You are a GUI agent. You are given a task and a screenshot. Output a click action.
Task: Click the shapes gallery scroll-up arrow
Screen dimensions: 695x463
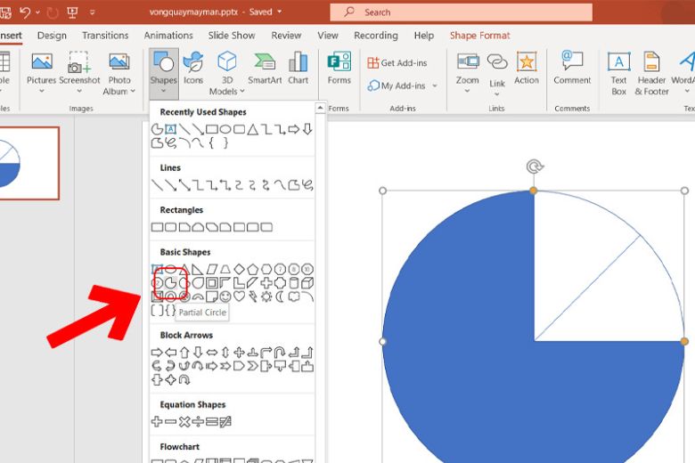tap(320, 108)
